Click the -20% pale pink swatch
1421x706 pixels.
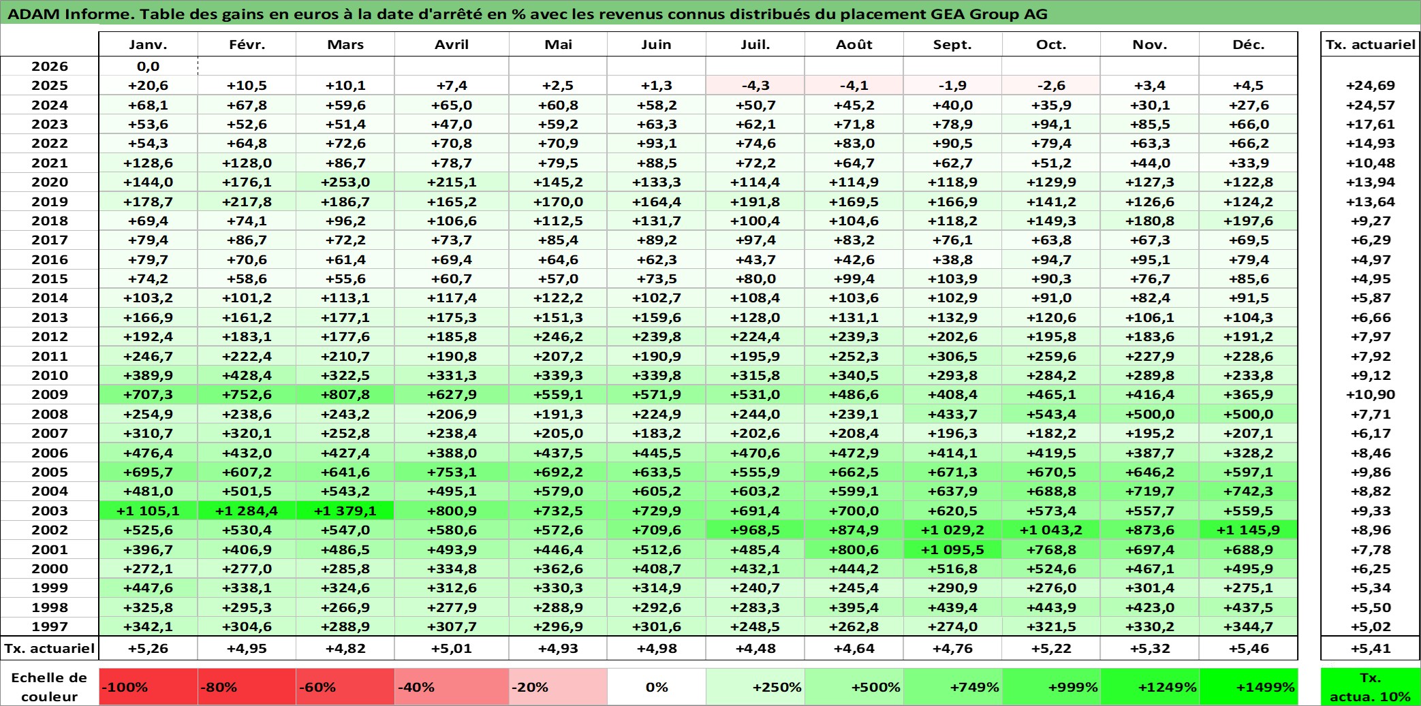558,687
